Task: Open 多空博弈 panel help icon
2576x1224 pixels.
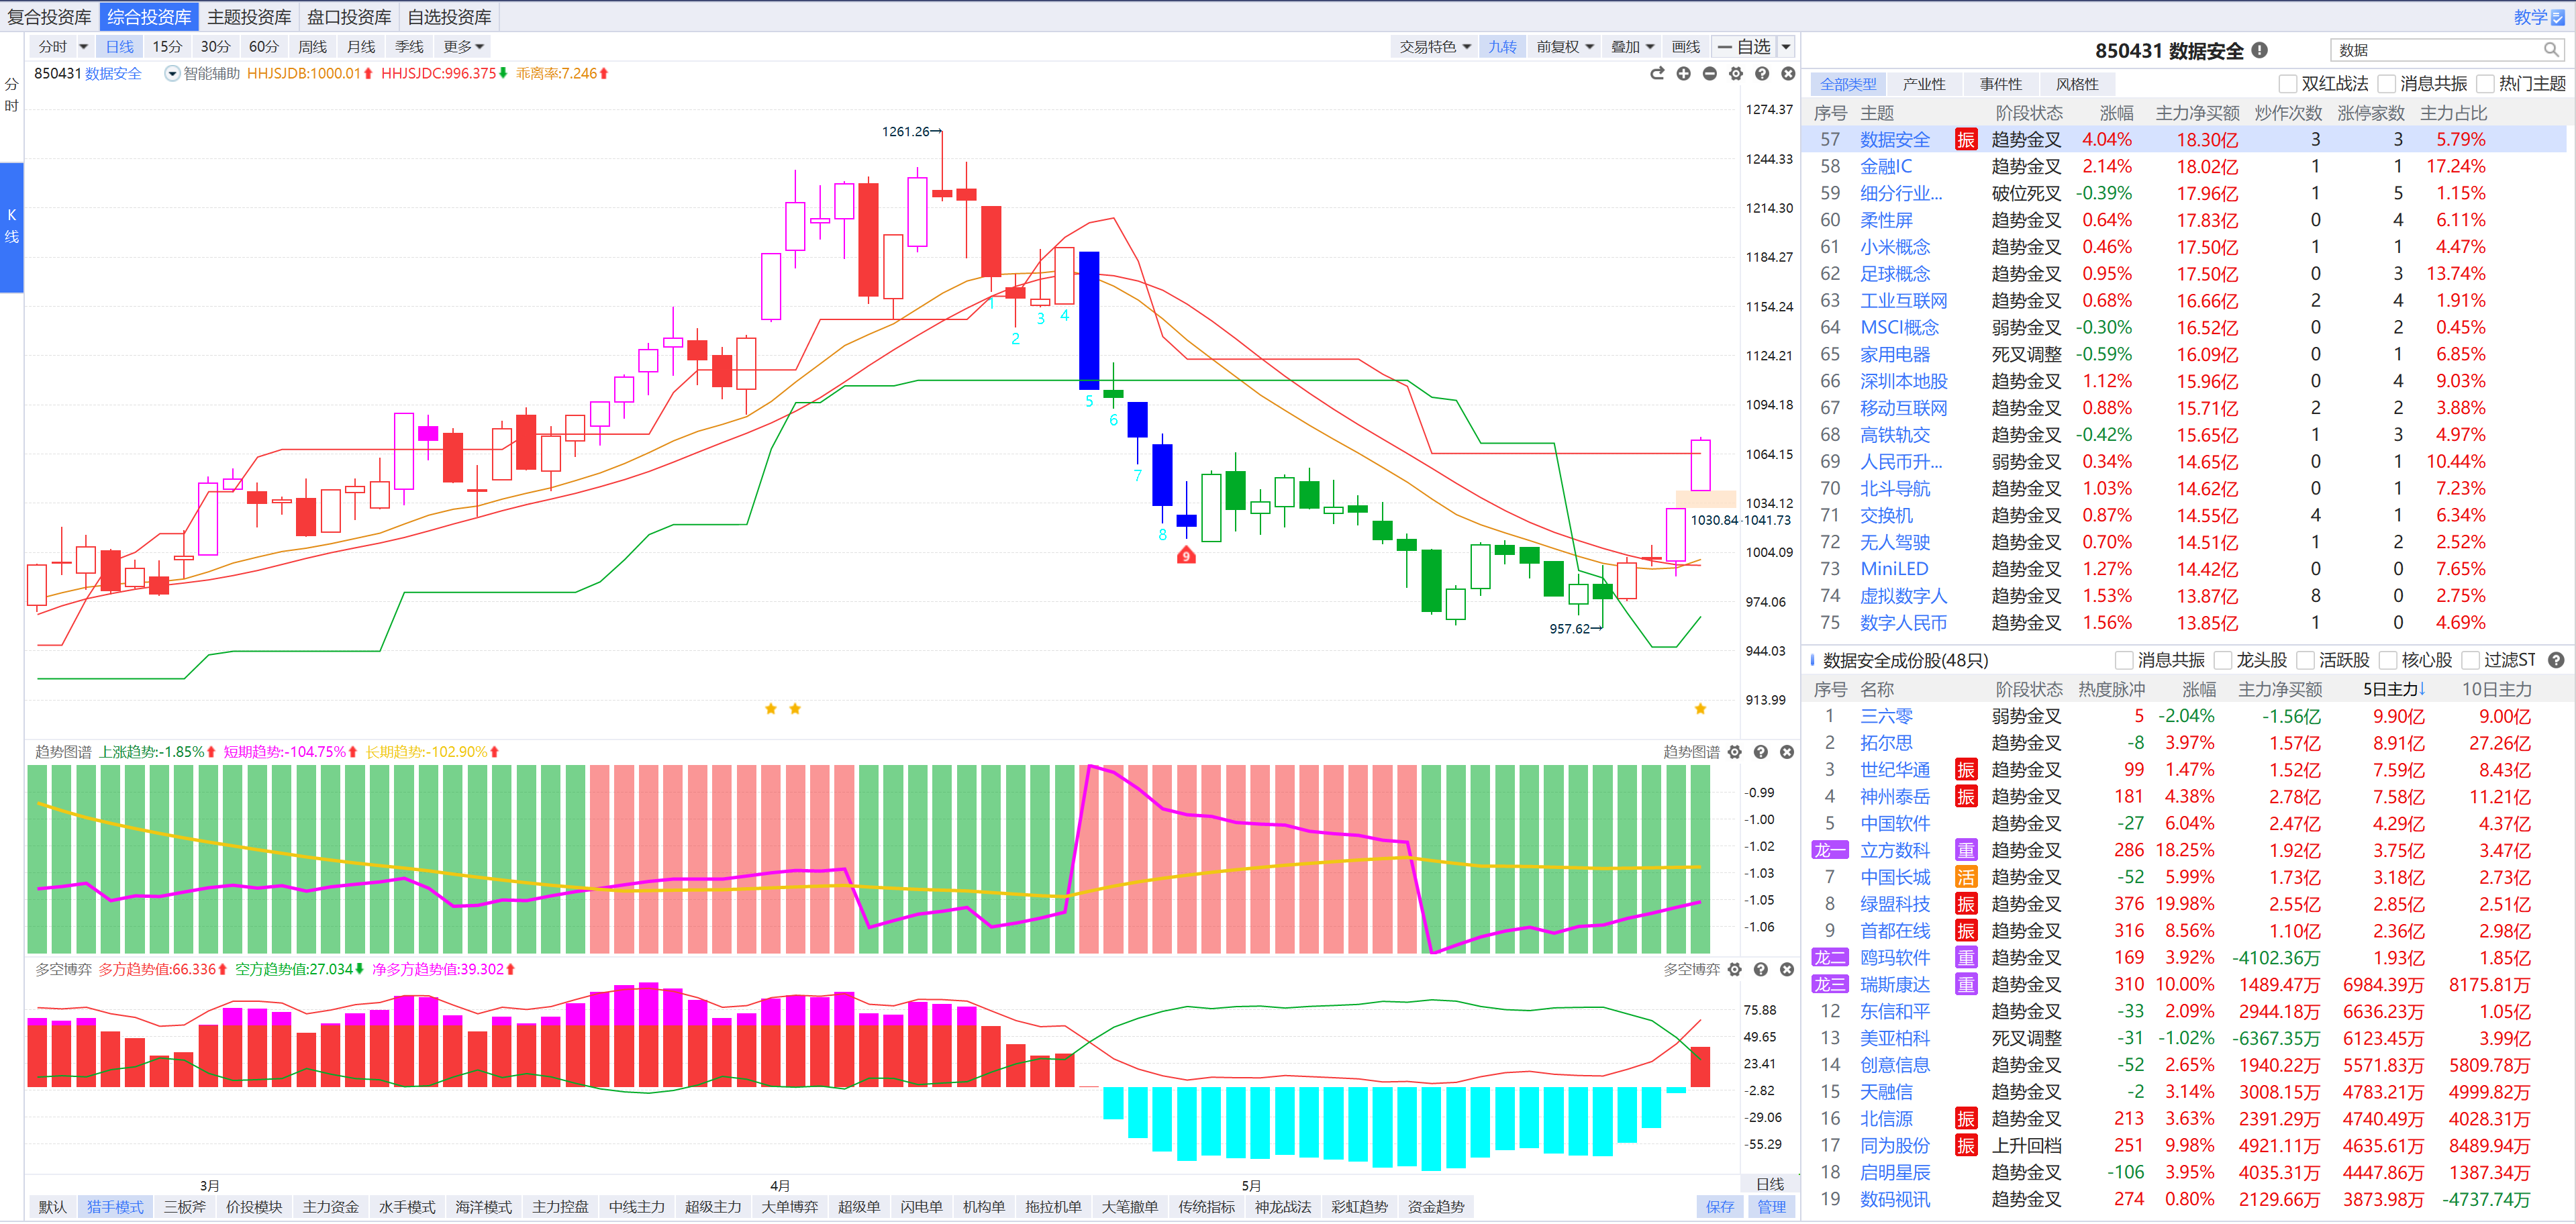Action: point(1761,969)
